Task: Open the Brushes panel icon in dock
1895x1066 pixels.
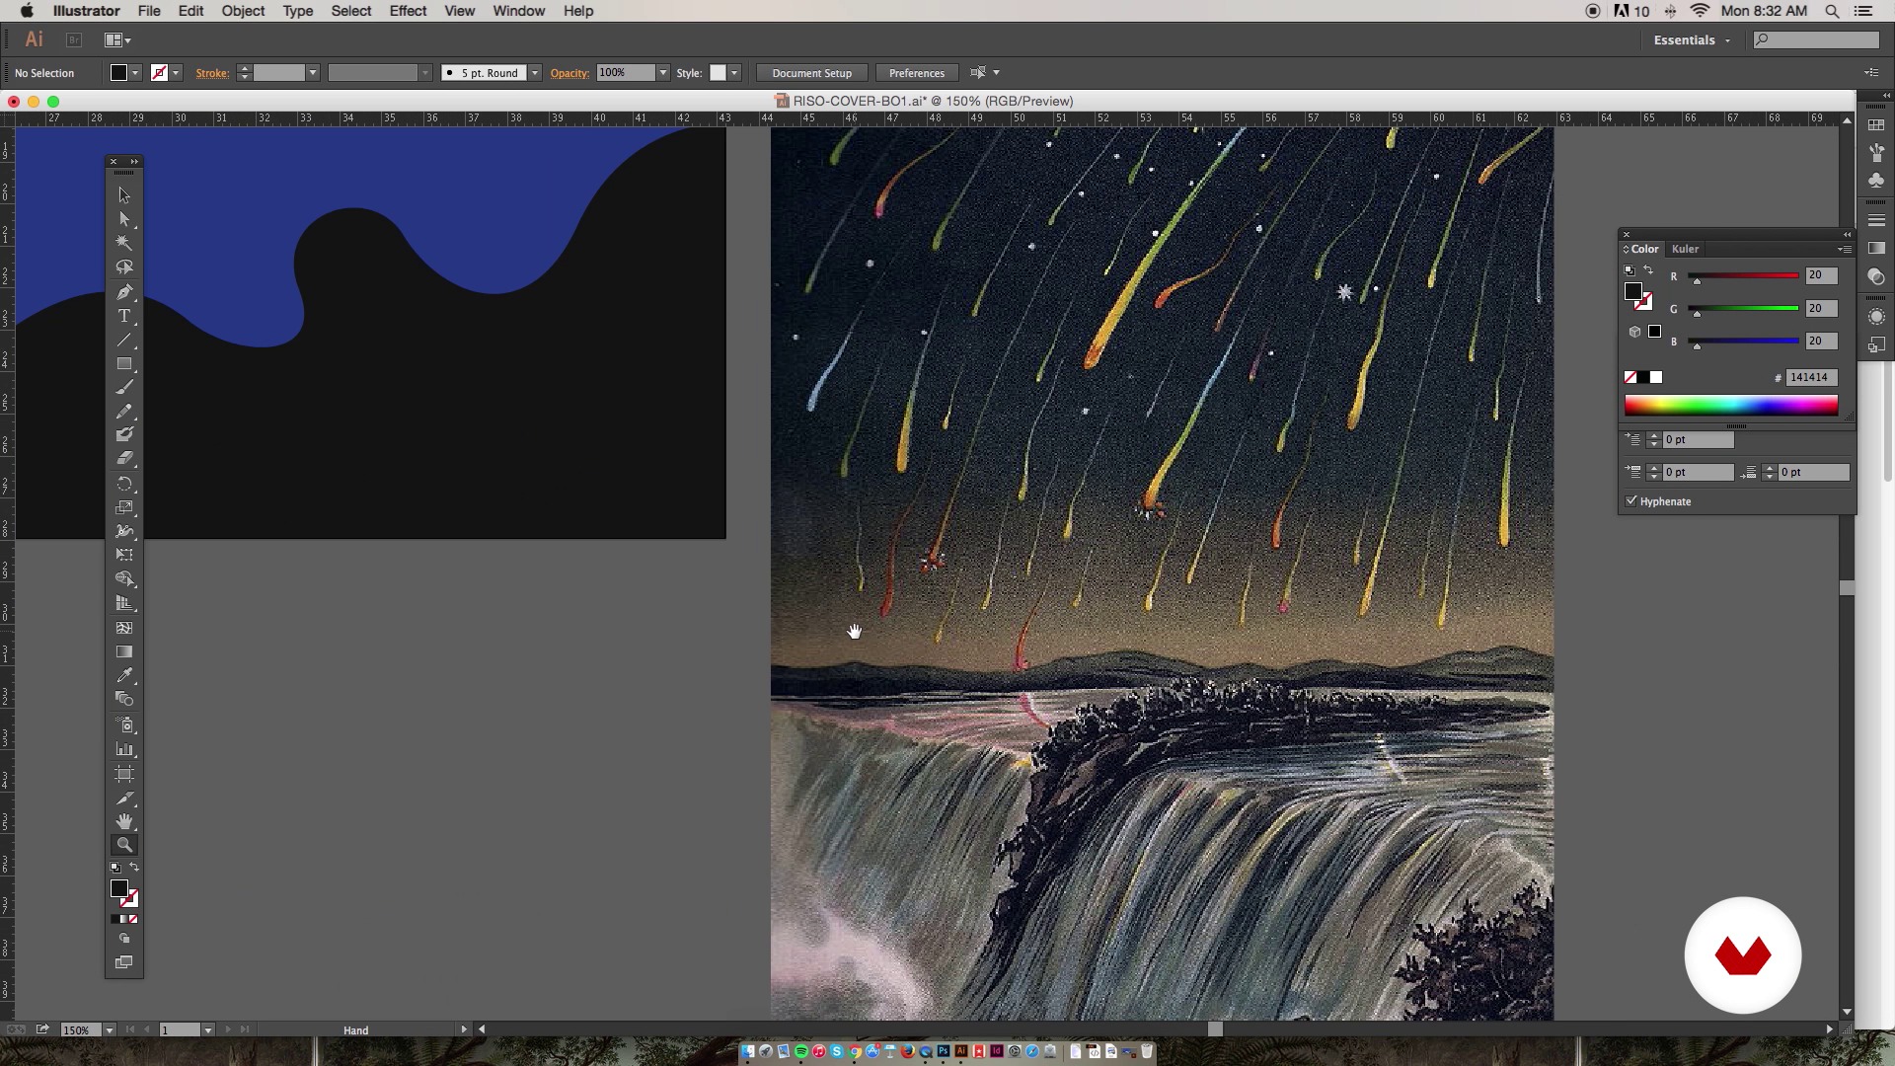Action: click(1876, 153)
